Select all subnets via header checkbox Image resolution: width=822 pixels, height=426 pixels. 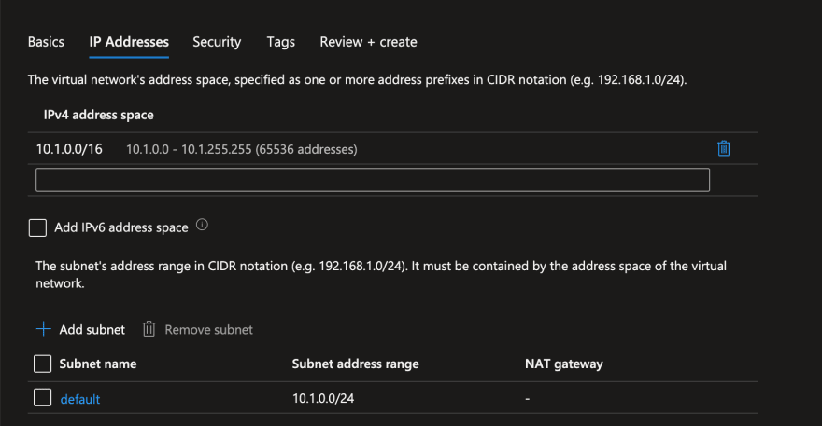pos(42,364)
